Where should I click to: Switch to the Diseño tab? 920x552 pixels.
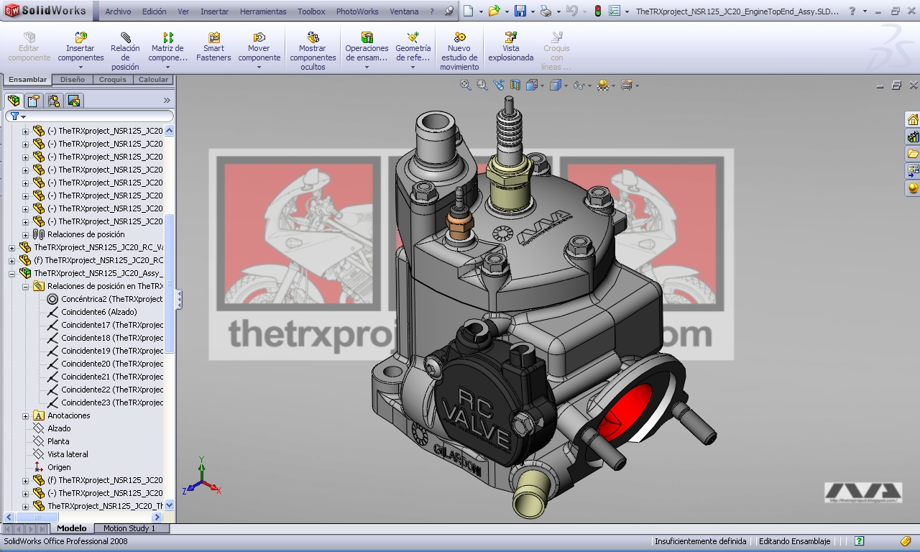[73, 80]
